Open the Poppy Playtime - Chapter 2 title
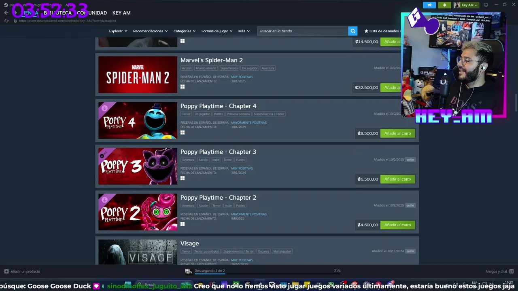The height and width of the screenshot is (291, 518). coord(218,198)
